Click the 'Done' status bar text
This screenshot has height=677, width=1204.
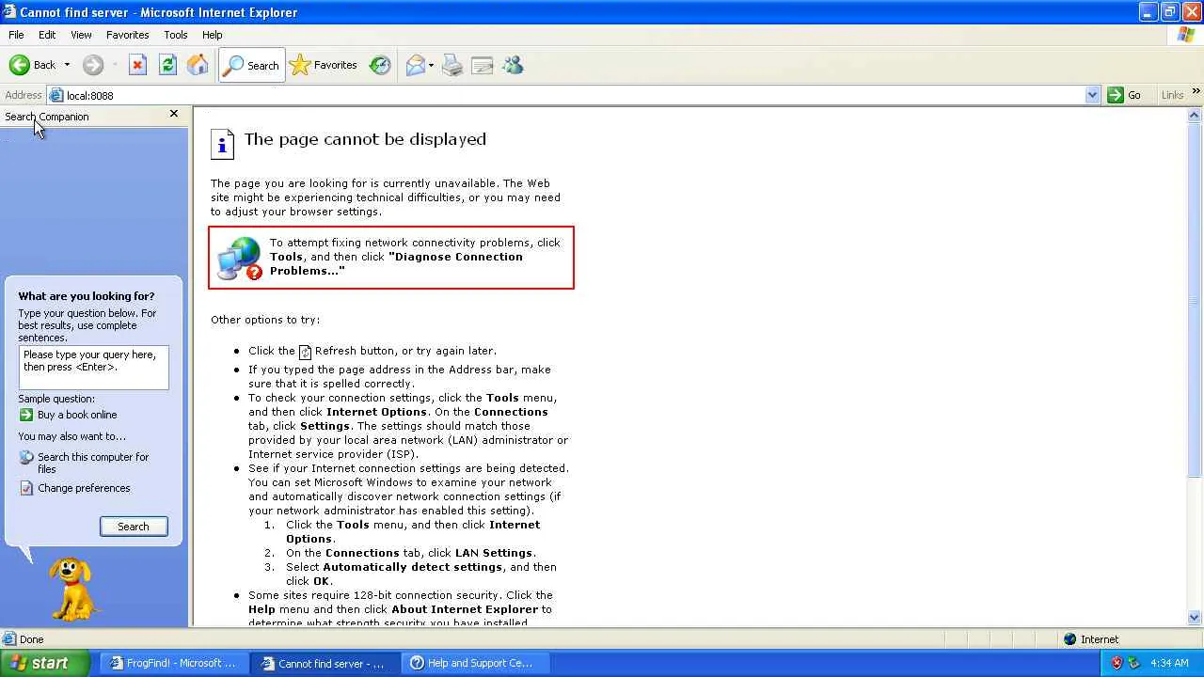coord(32,639)
